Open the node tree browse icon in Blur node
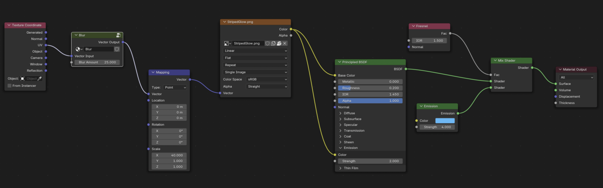The height and width of the screenshot is (188, 603). click(79, 49)
